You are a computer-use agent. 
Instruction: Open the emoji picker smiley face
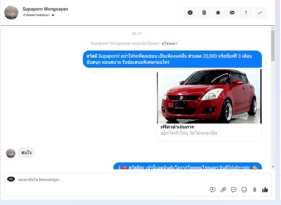tap(244, 190)
